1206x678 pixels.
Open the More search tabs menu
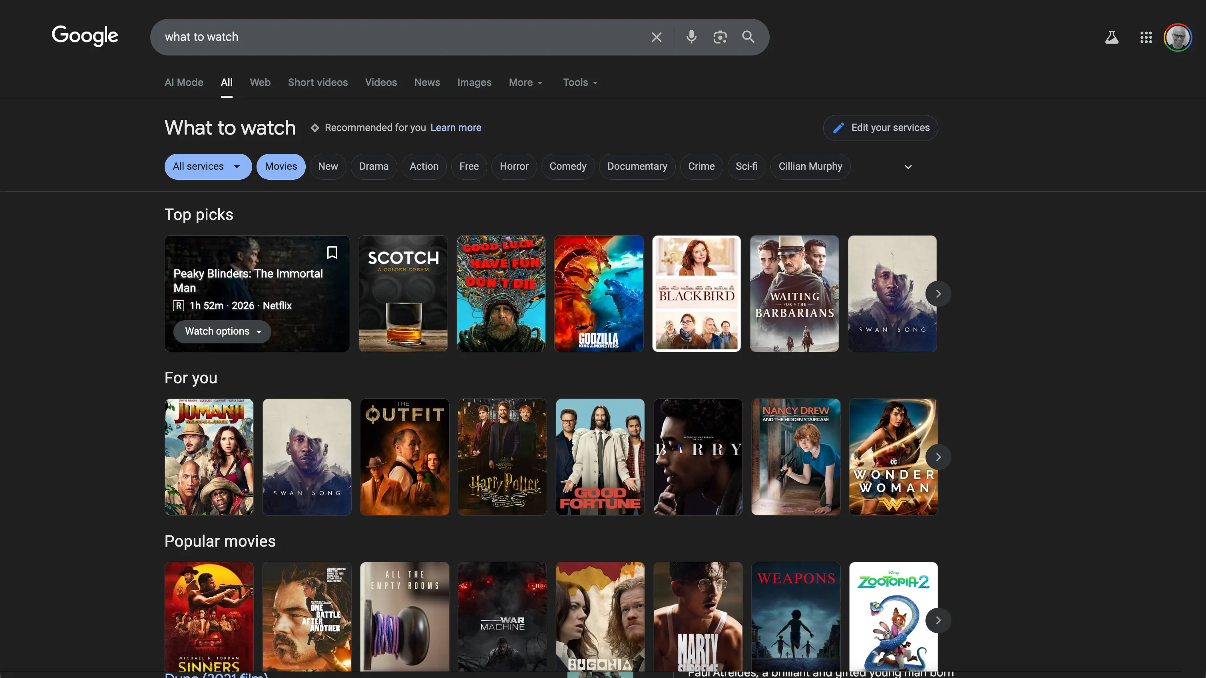click(x=525, y=83)
